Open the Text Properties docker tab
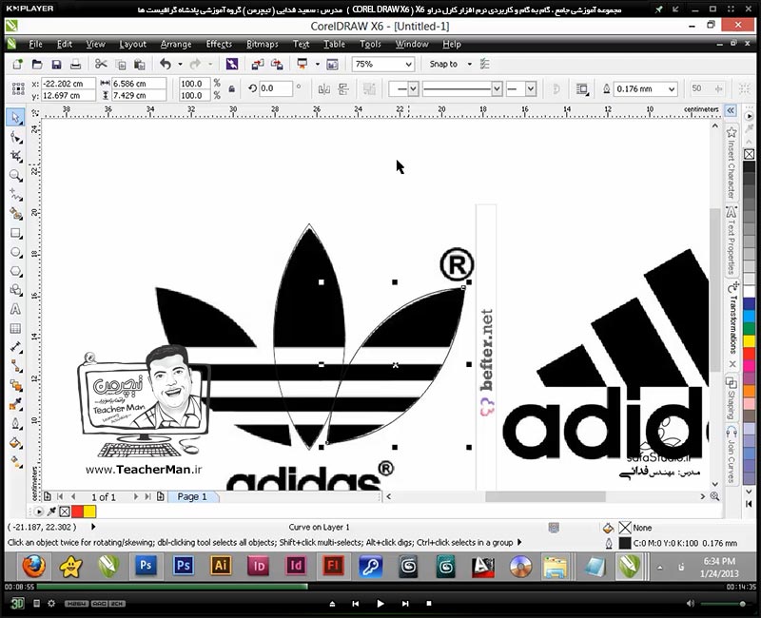Image resolution: width=761 pixels, height=618 pixels. point(732,241)
